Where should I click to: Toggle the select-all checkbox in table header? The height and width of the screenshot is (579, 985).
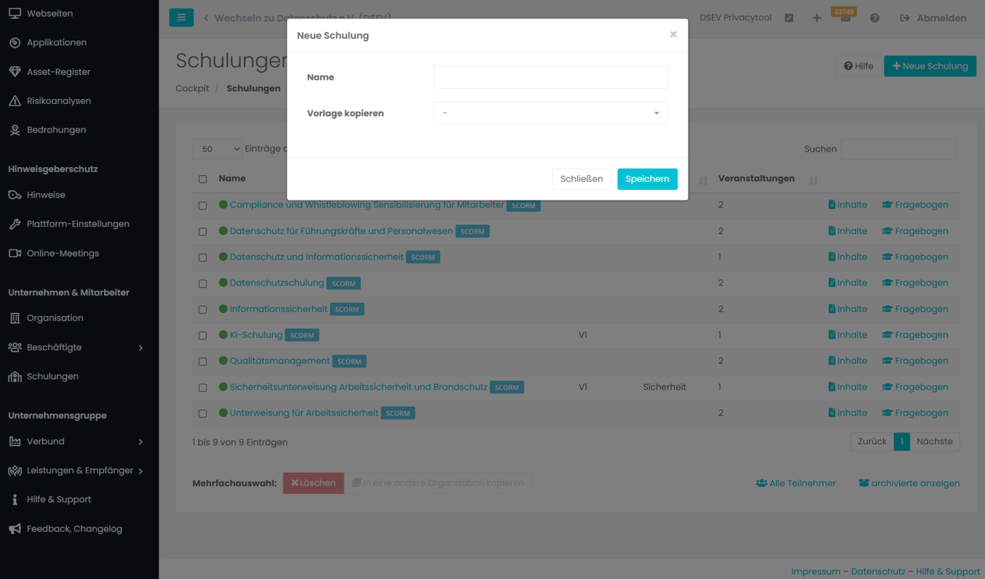point(203,179)
